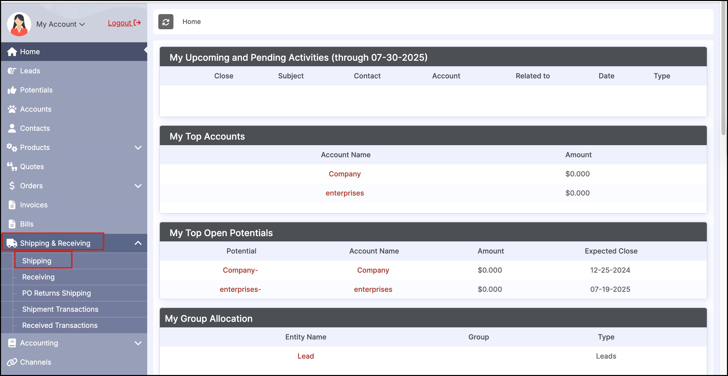Select Quotes in the sidebar
The height and width of the screenshot is (376, 728).
[x=74, y=167]
